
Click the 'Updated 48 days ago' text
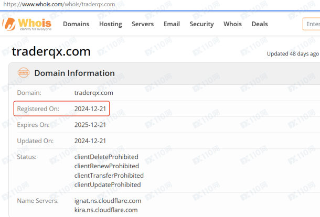293,54
